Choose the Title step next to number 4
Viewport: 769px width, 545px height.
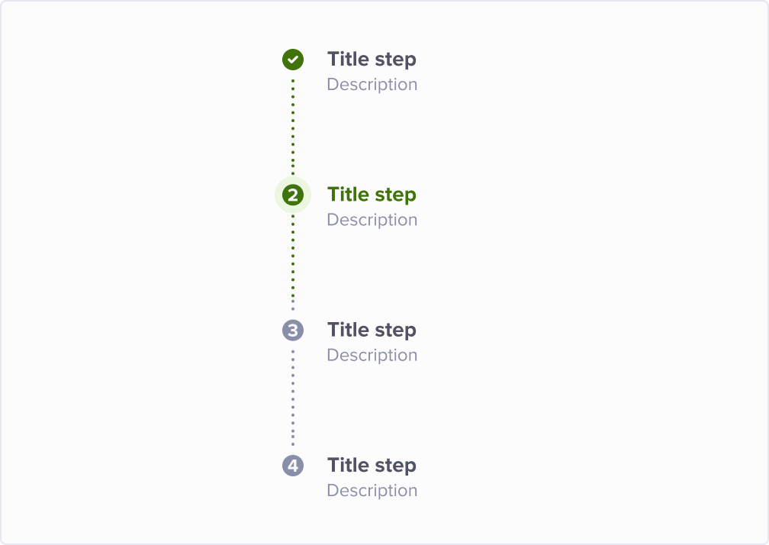(372, 466)
